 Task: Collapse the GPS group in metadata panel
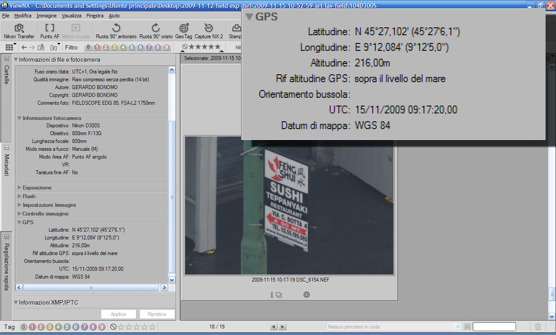(x=20, y=222)
